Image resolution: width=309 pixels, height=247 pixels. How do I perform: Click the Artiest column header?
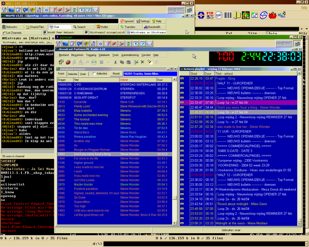click(138, 80)
